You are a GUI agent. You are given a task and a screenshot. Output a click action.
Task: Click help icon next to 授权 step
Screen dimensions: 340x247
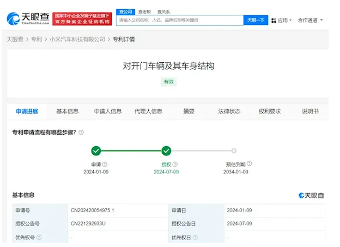point(175,164)
